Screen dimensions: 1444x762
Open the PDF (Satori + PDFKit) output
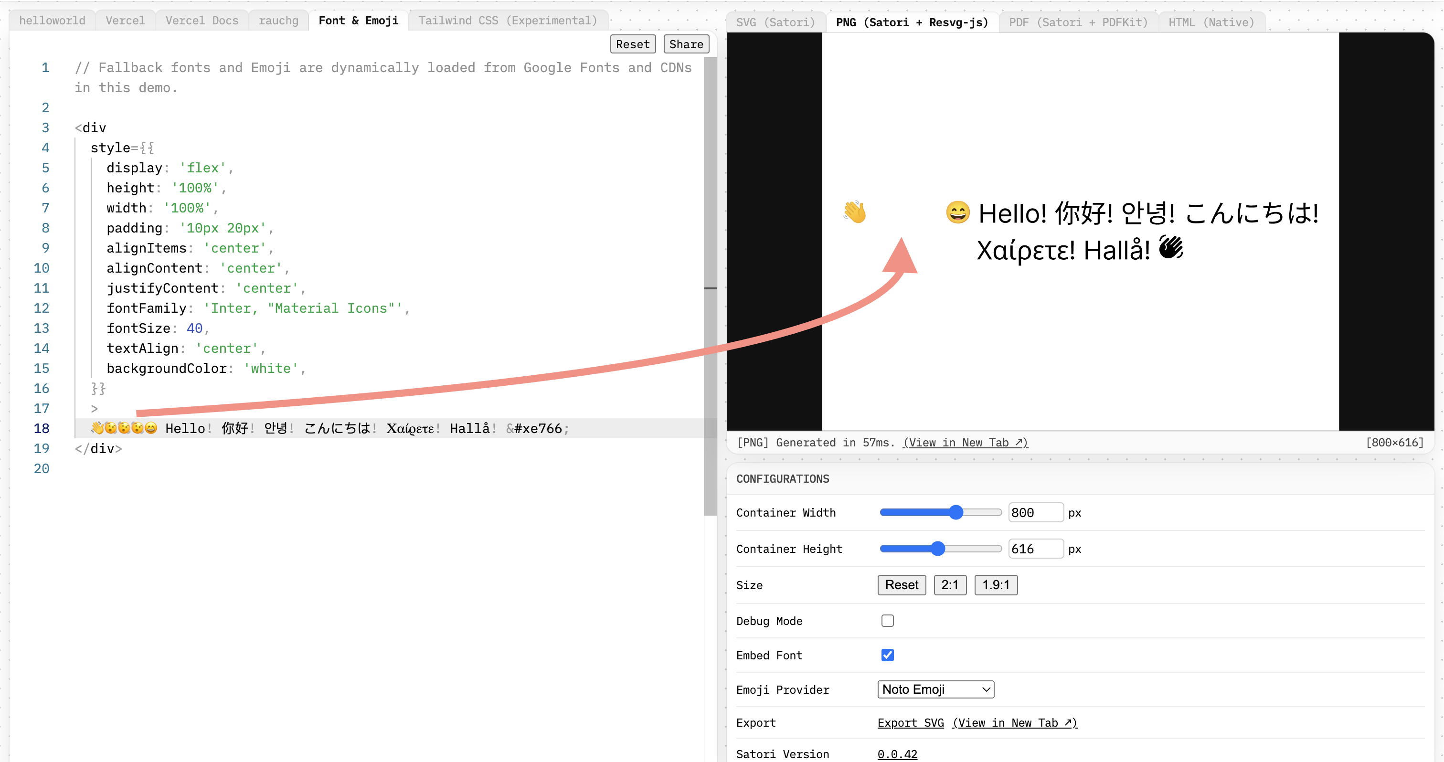(x=1077, y=22)
